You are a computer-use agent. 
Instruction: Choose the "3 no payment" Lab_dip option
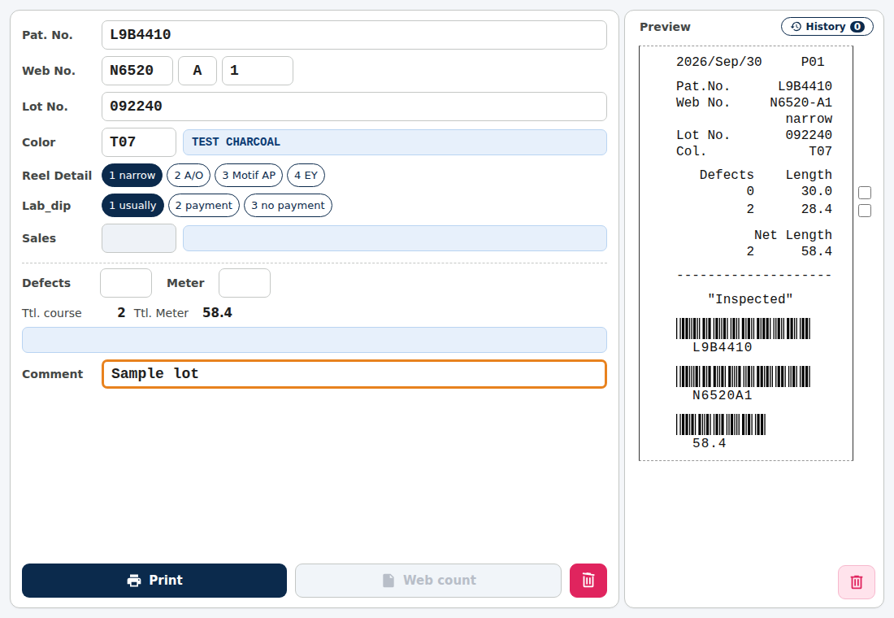click(288, 206)
